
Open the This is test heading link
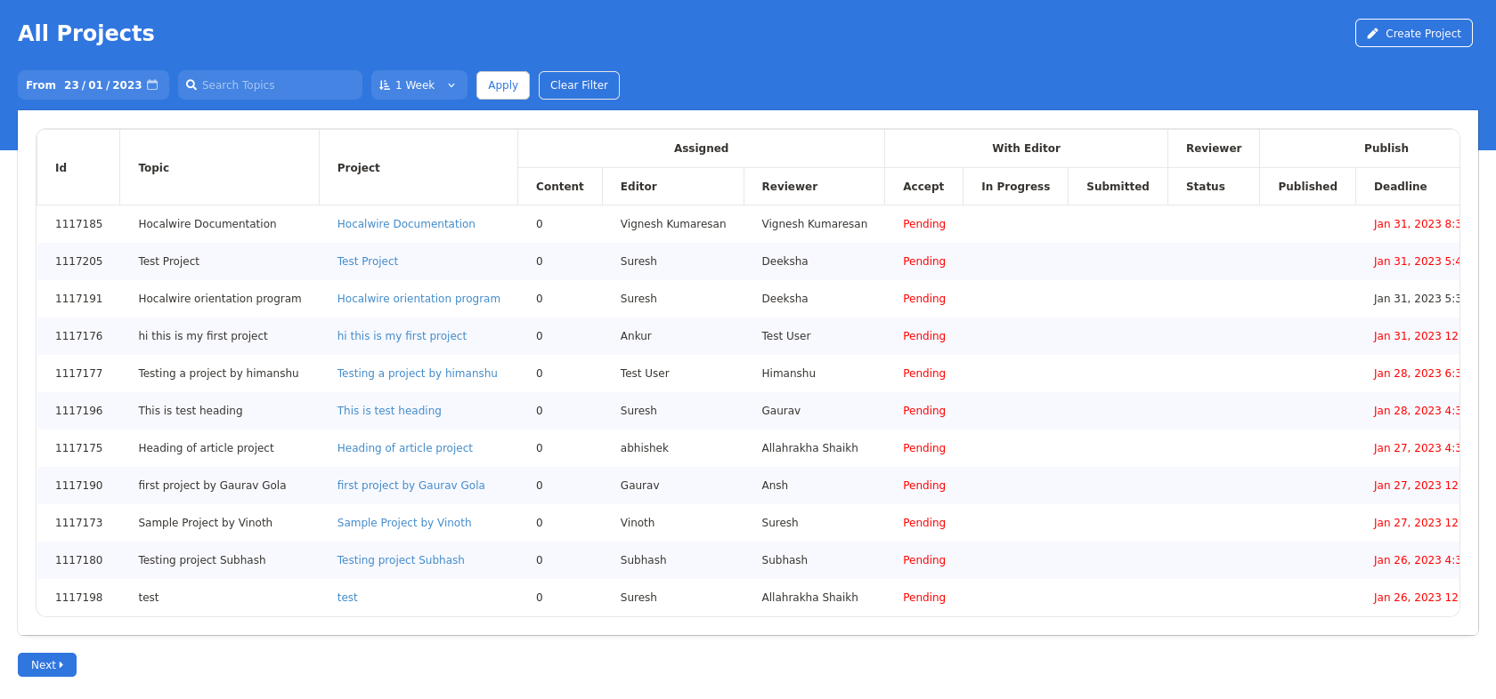(x=389, y=411)
